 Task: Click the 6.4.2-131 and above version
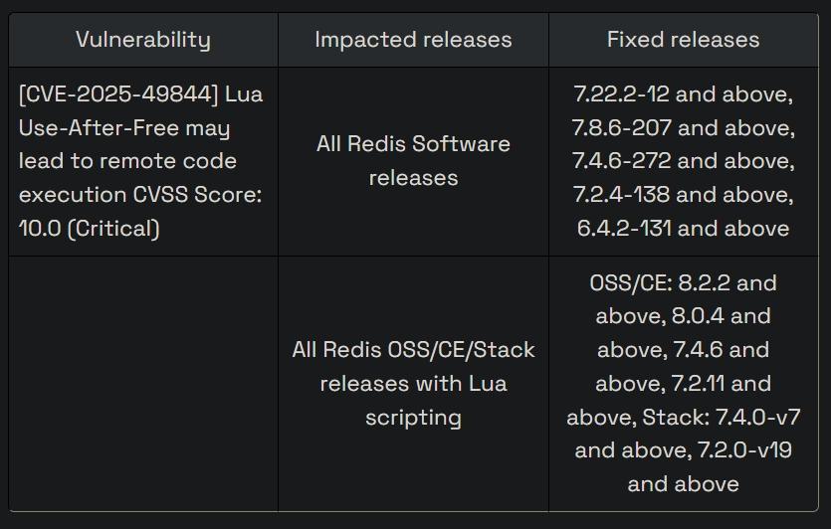click(683, 229)
